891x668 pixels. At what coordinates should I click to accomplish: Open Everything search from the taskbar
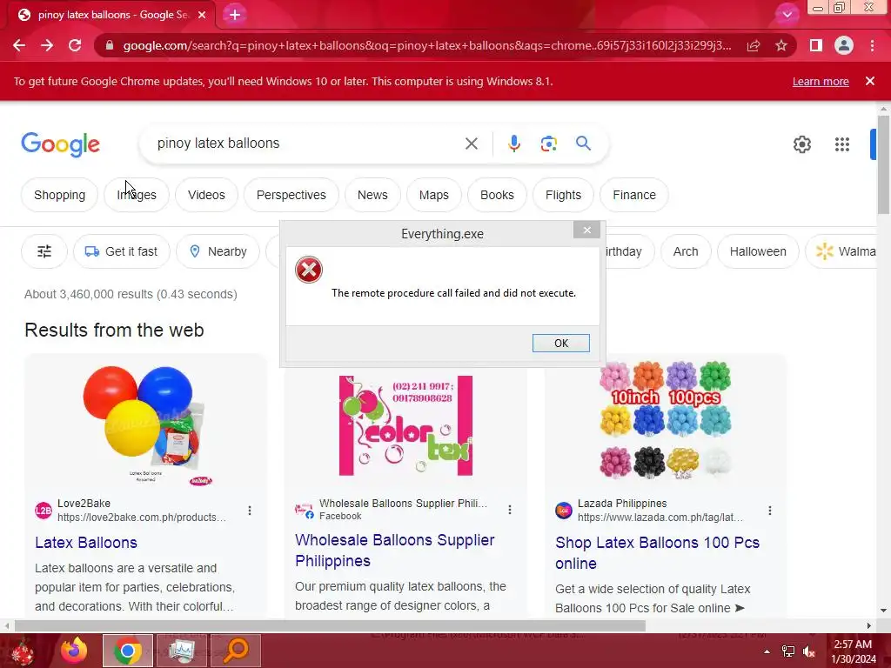point(236,651)
